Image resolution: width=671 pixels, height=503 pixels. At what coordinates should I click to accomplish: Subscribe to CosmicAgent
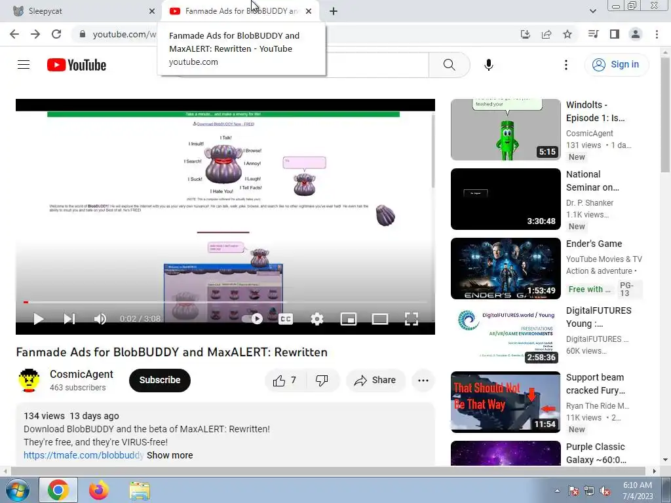click(x=160, y=381)
